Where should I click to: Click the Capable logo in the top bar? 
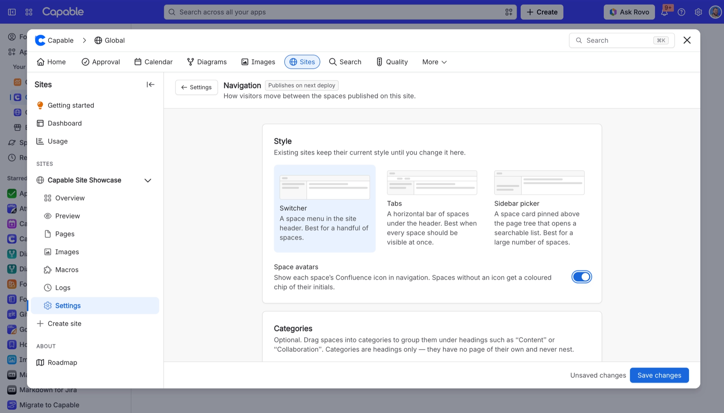[63, 12]
